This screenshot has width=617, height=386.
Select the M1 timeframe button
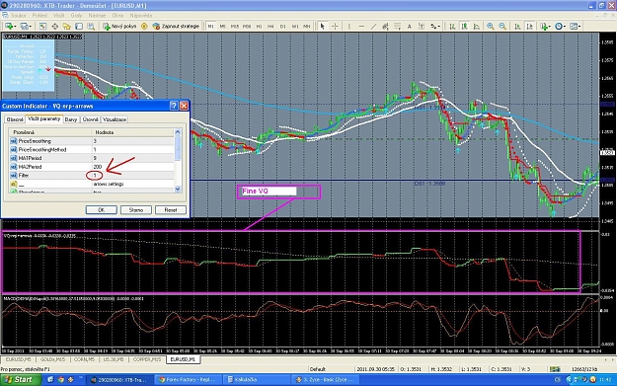tap(211, 27)
